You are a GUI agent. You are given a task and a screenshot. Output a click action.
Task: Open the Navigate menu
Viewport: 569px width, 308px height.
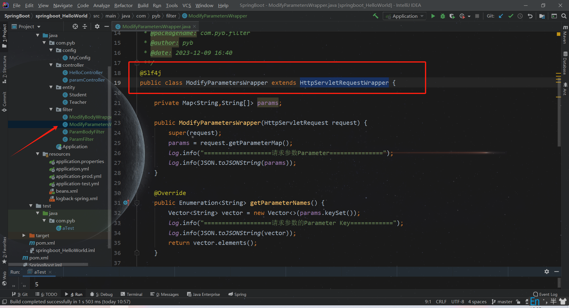(x=63, y=5)
